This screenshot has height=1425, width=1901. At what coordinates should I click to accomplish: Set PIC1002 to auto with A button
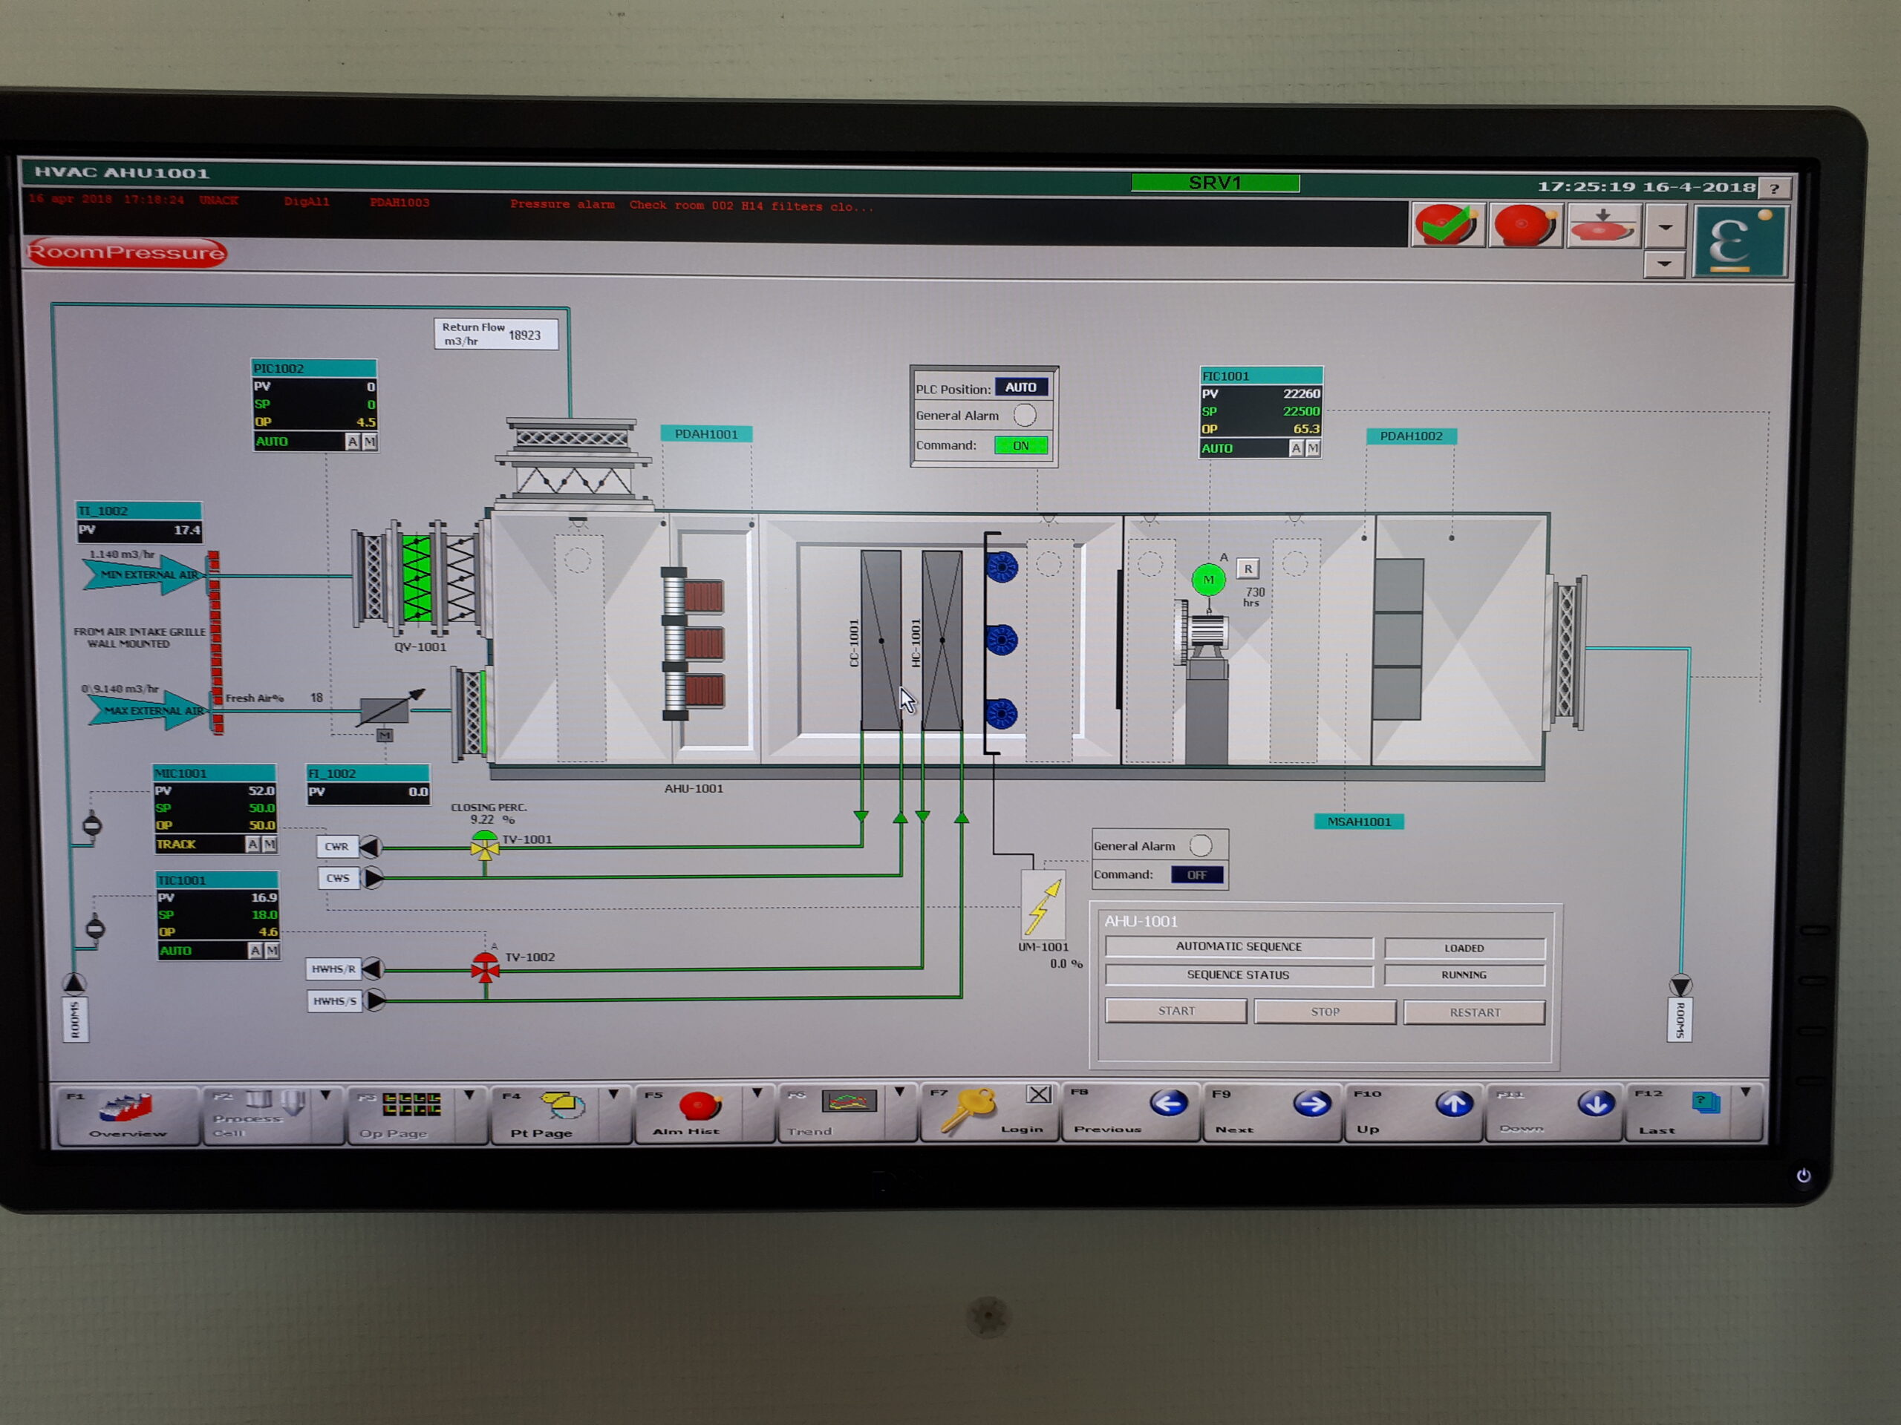[353, 442]
